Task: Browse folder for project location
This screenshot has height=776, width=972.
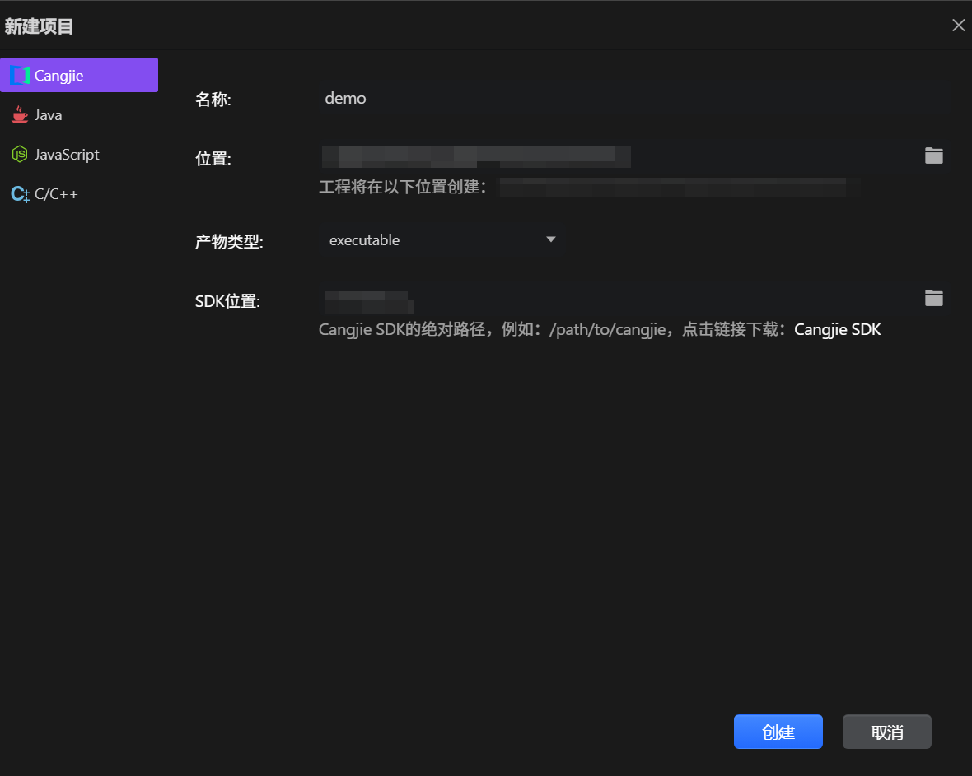Action: [x=933, y=156]
